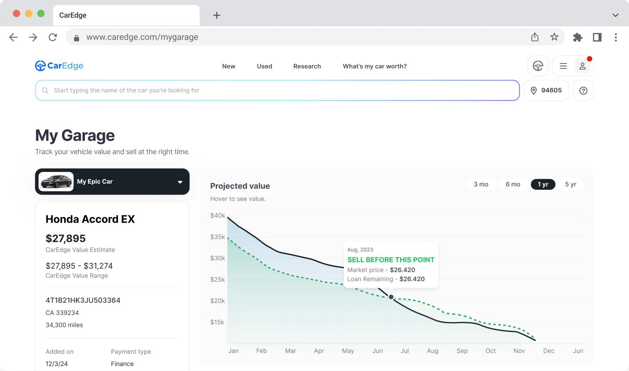Open the browser tab list chevron
This screenshot has width=629, height=371.
[x=615, y=15]
